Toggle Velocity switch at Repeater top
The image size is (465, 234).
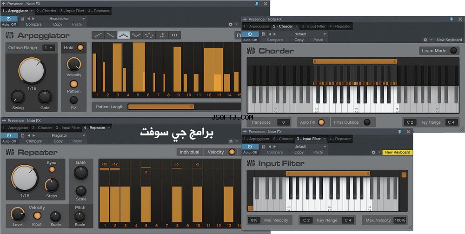pos(232,152)
